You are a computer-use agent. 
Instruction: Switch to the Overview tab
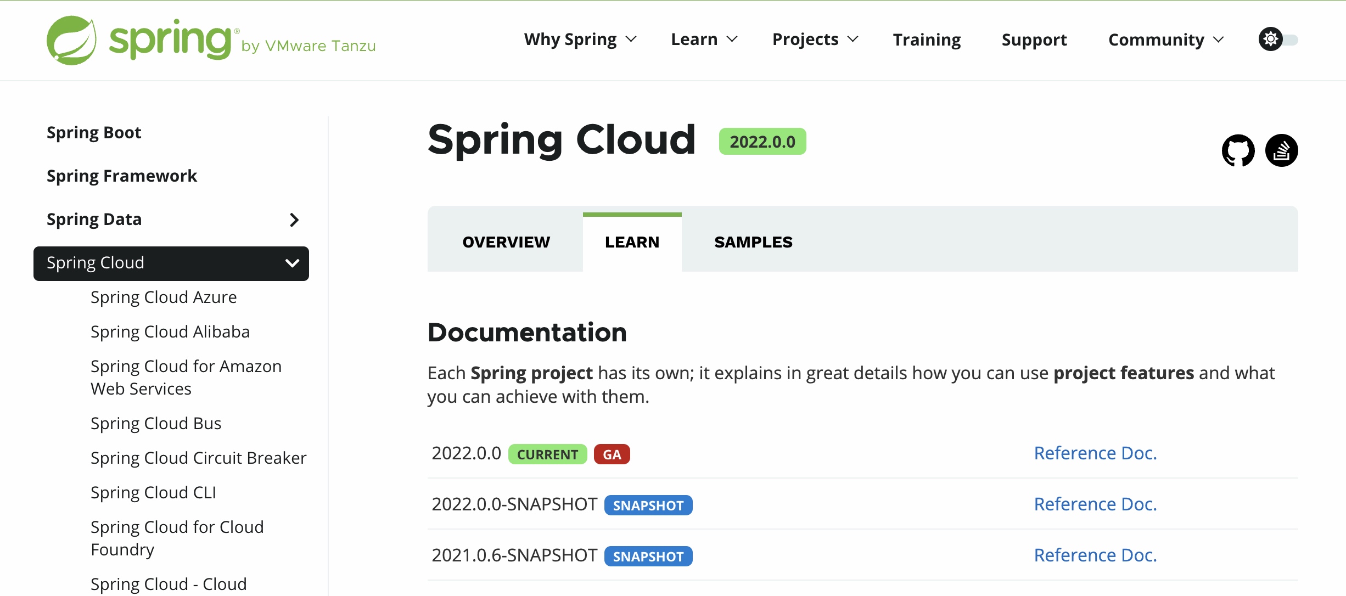pyautogui.click(x=506, y=242)
